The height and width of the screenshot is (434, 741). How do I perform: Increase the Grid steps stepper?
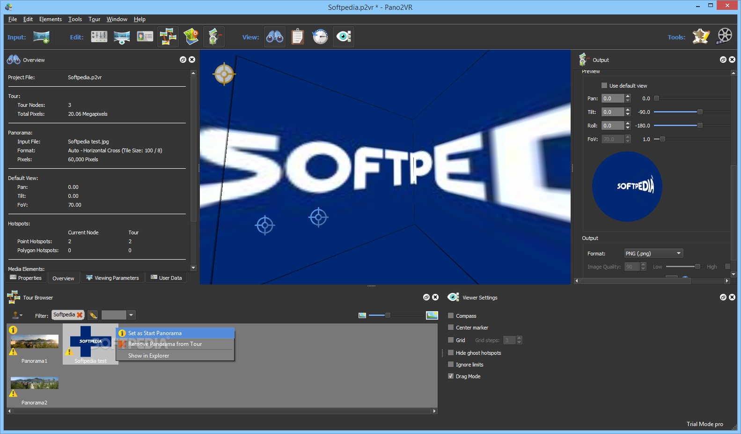click(x=519, y=338)
